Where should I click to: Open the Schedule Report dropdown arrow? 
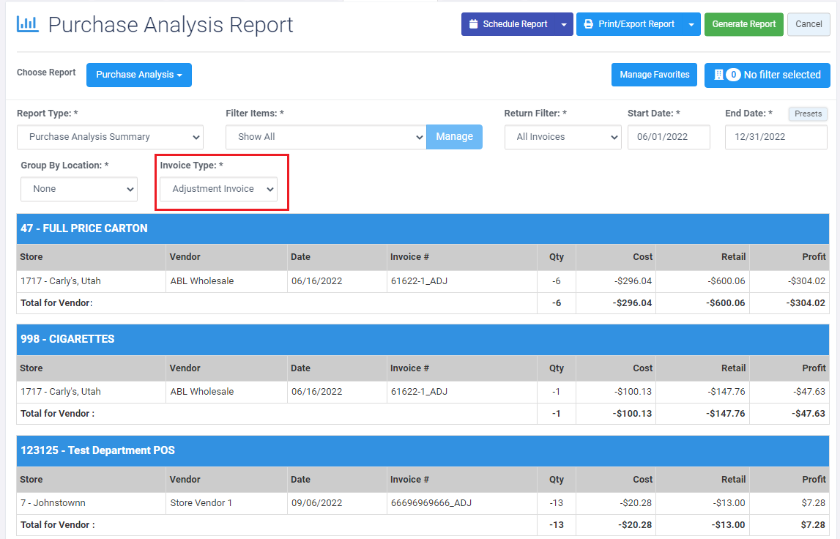pyautogui.click(x=564, y=25)
